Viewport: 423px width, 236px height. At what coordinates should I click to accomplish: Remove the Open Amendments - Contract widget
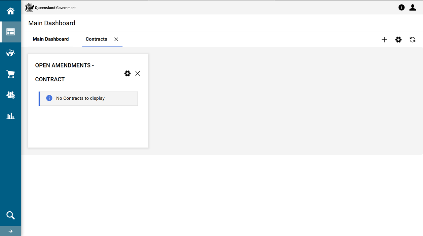(x=138, y=73)
